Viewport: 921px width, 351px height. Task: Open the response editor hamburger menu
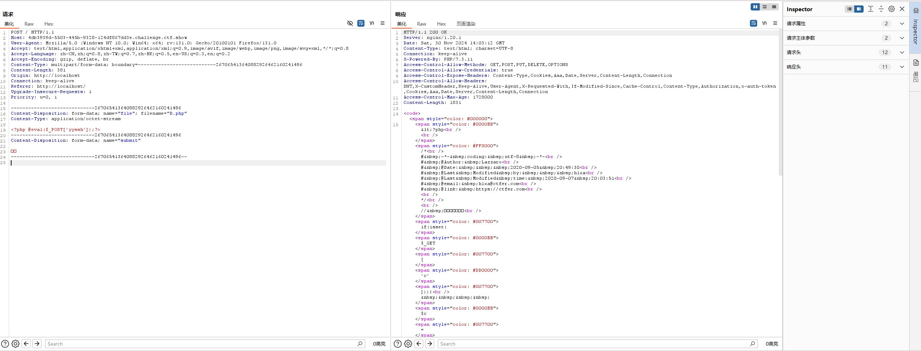(775, 23)
